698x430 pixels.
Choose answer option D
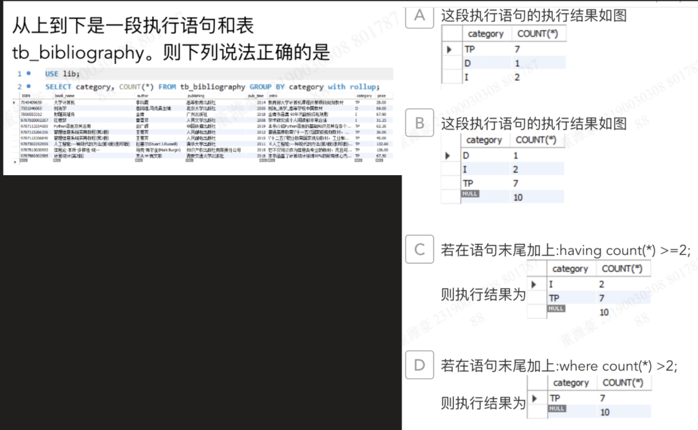[419, 366]
